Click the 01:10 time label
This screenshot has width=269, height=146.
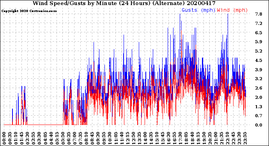[16, 138]
